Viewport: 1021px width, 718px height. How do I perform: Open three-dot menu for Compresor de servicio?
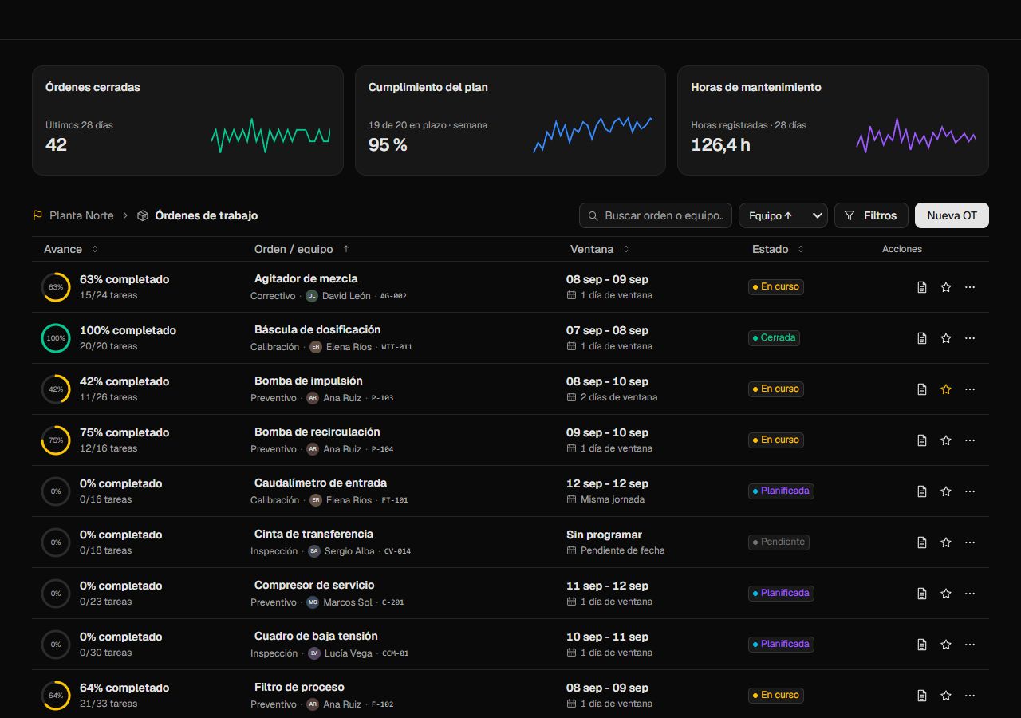pyautogui.click(x=970, y=594)
